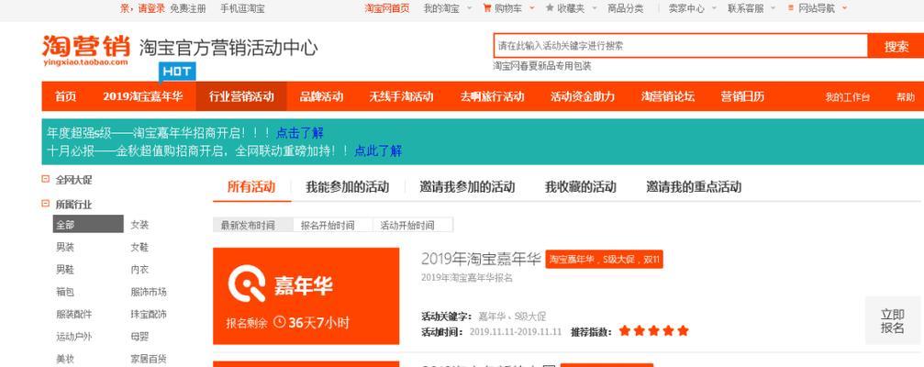Expand the 卖家中心 dropdown arrow
924x367 pixels.
click(714, 9)
